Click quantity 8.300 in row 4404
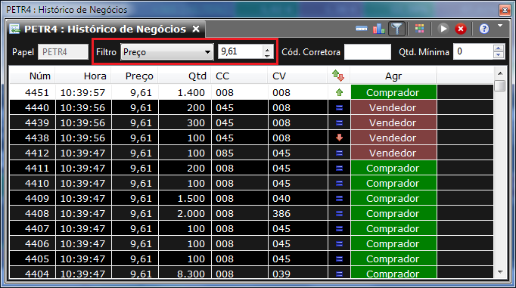 click(x=185, y=274)
